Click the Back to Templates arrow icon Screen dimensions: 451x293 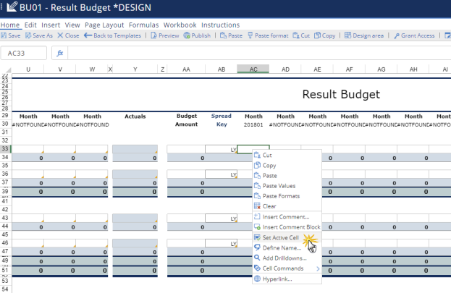88,35
